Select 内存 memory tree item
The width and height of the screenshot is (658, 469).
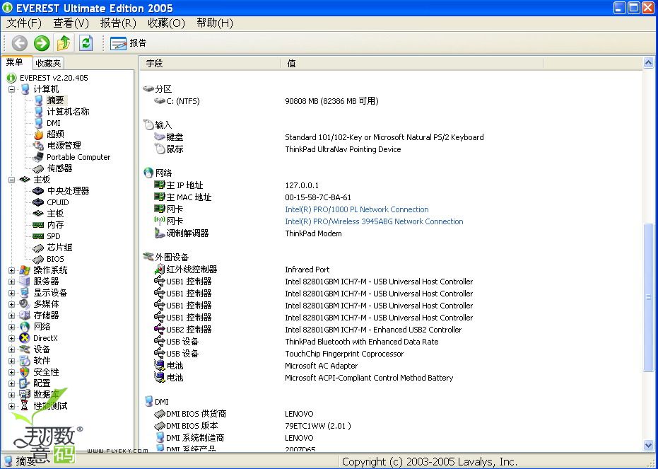coord(55,225)
